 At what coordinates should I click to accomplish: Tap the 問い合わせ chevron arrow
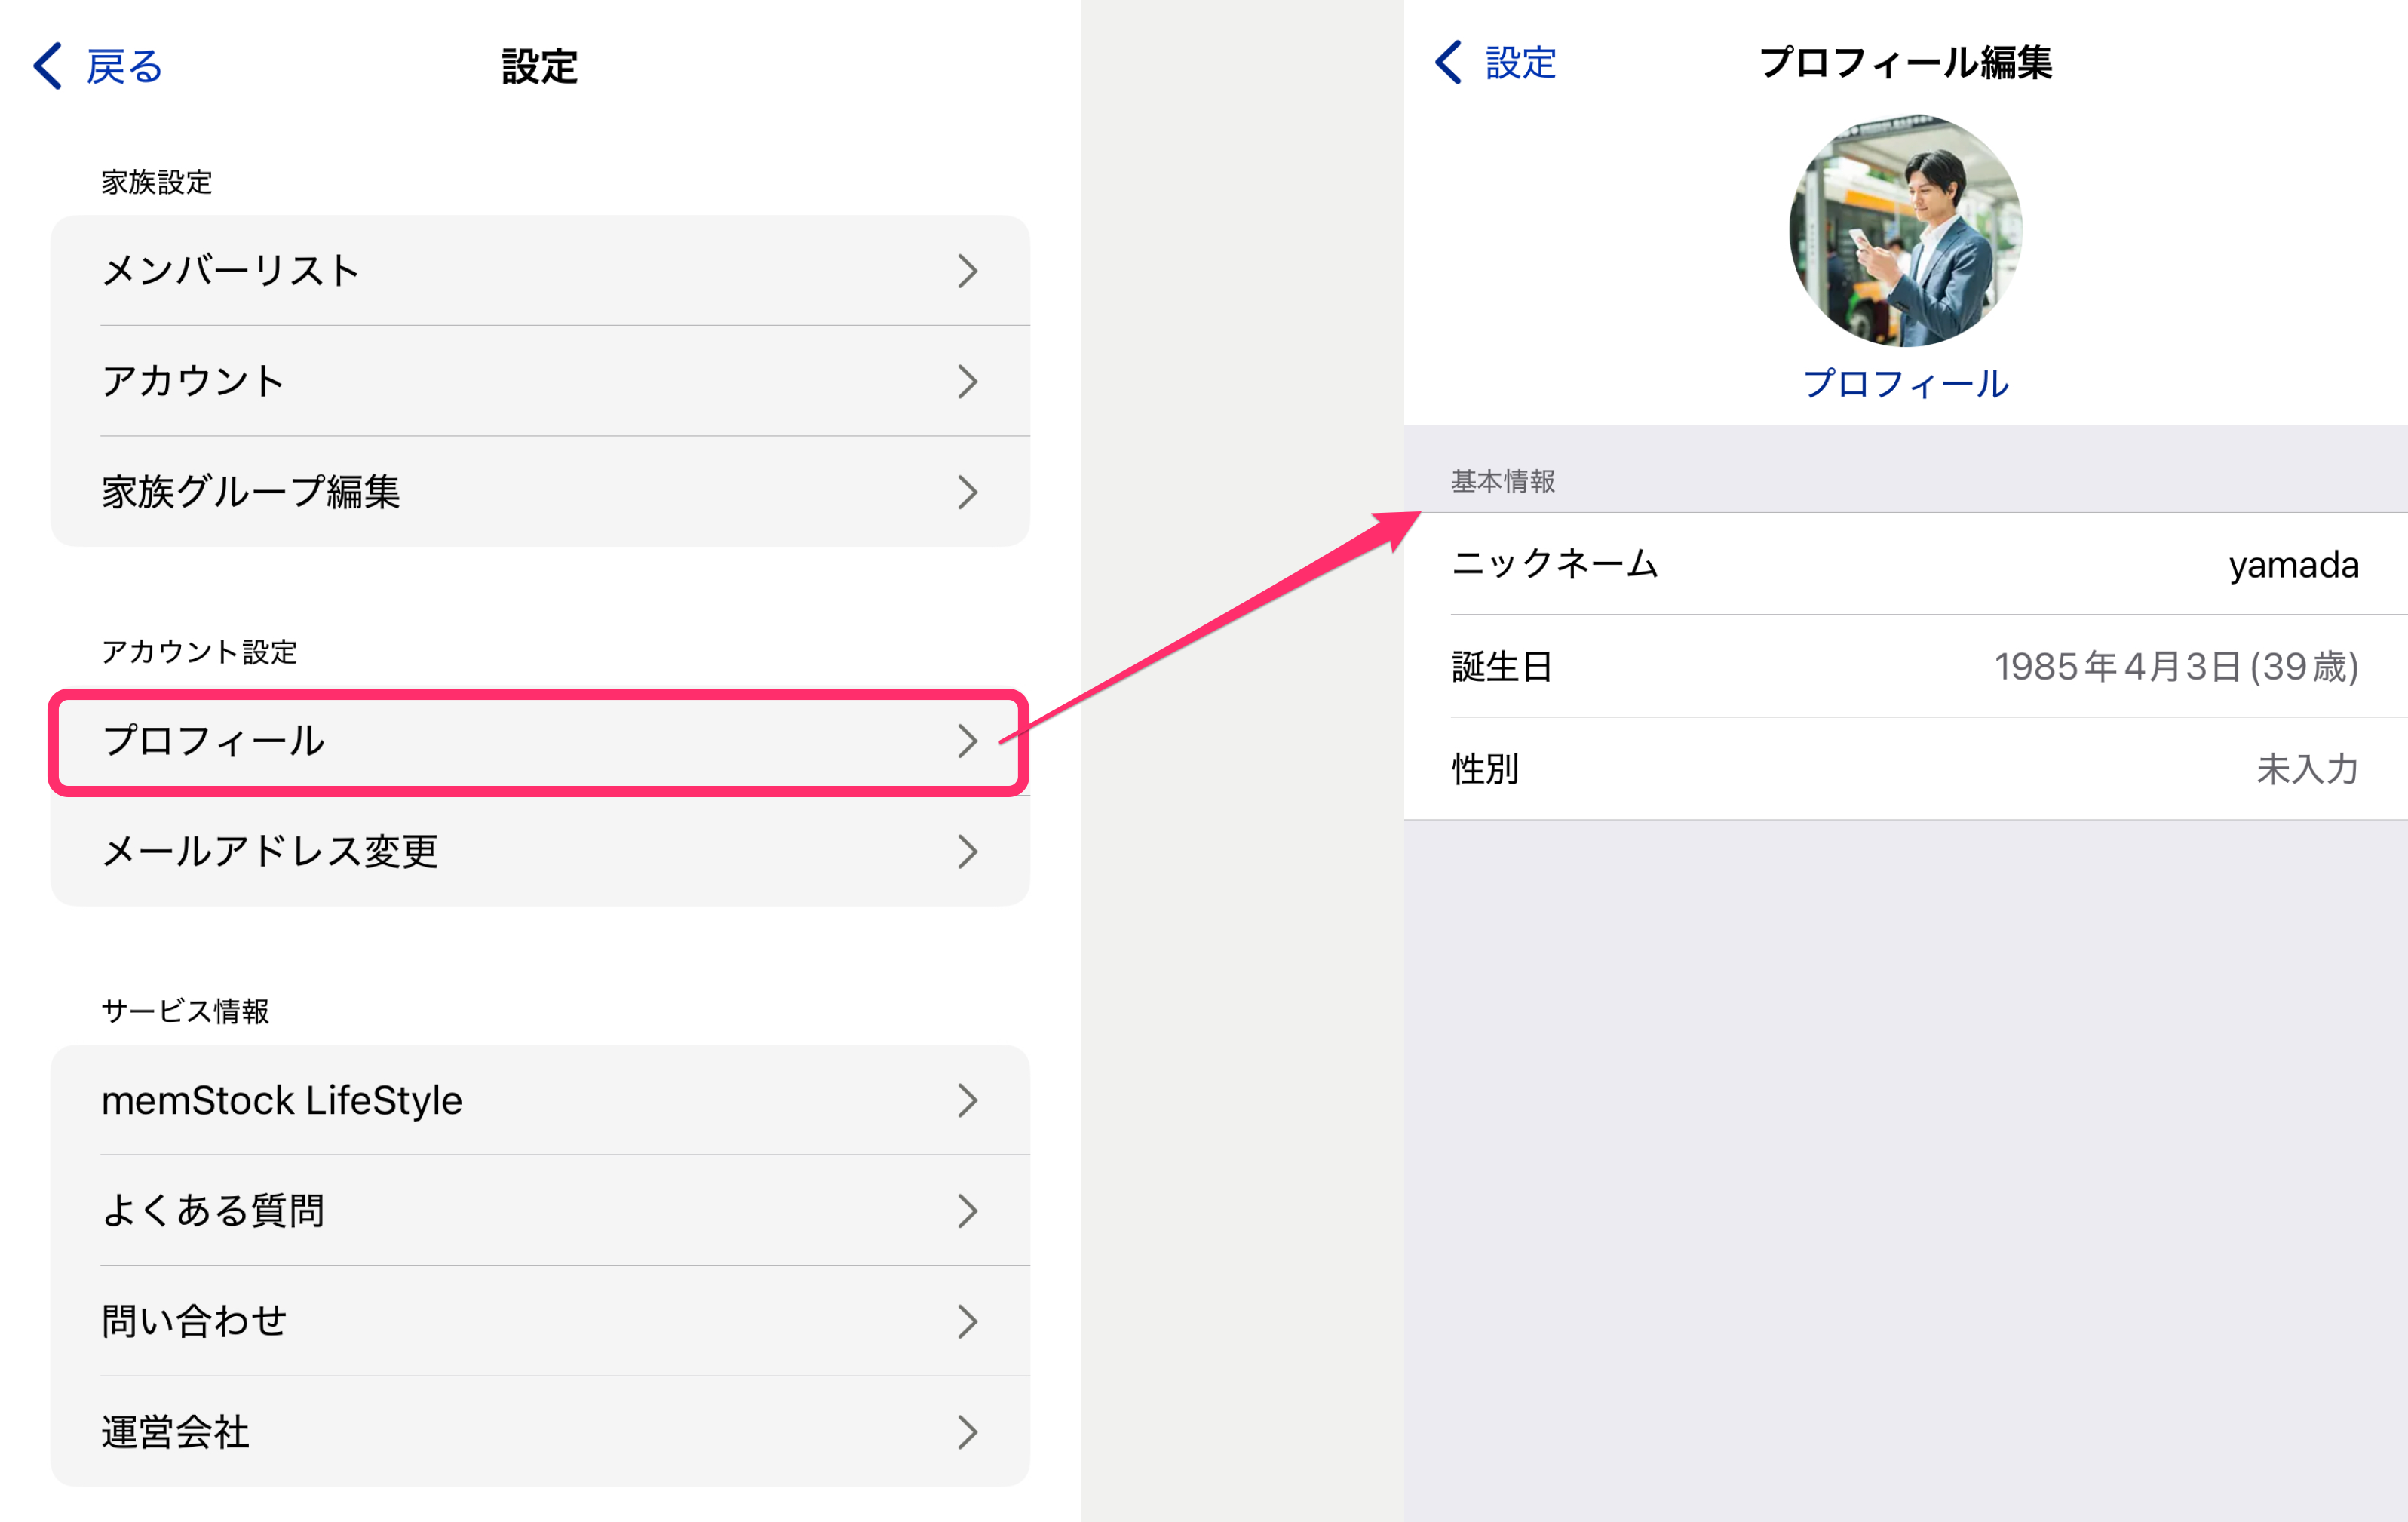[x=966, y=1322]
